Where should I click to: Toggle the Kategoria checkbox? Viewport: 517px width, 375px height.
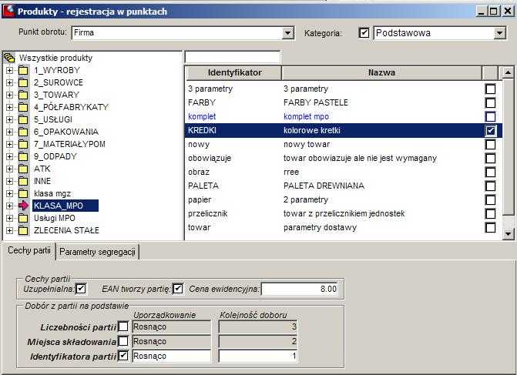[364, 33]
